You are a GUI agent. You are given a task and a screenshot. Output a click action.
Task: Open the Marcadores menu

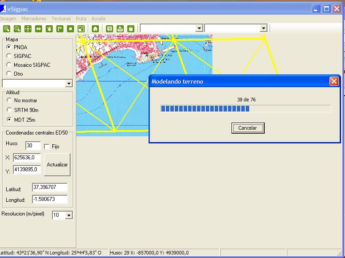point(34,19)
